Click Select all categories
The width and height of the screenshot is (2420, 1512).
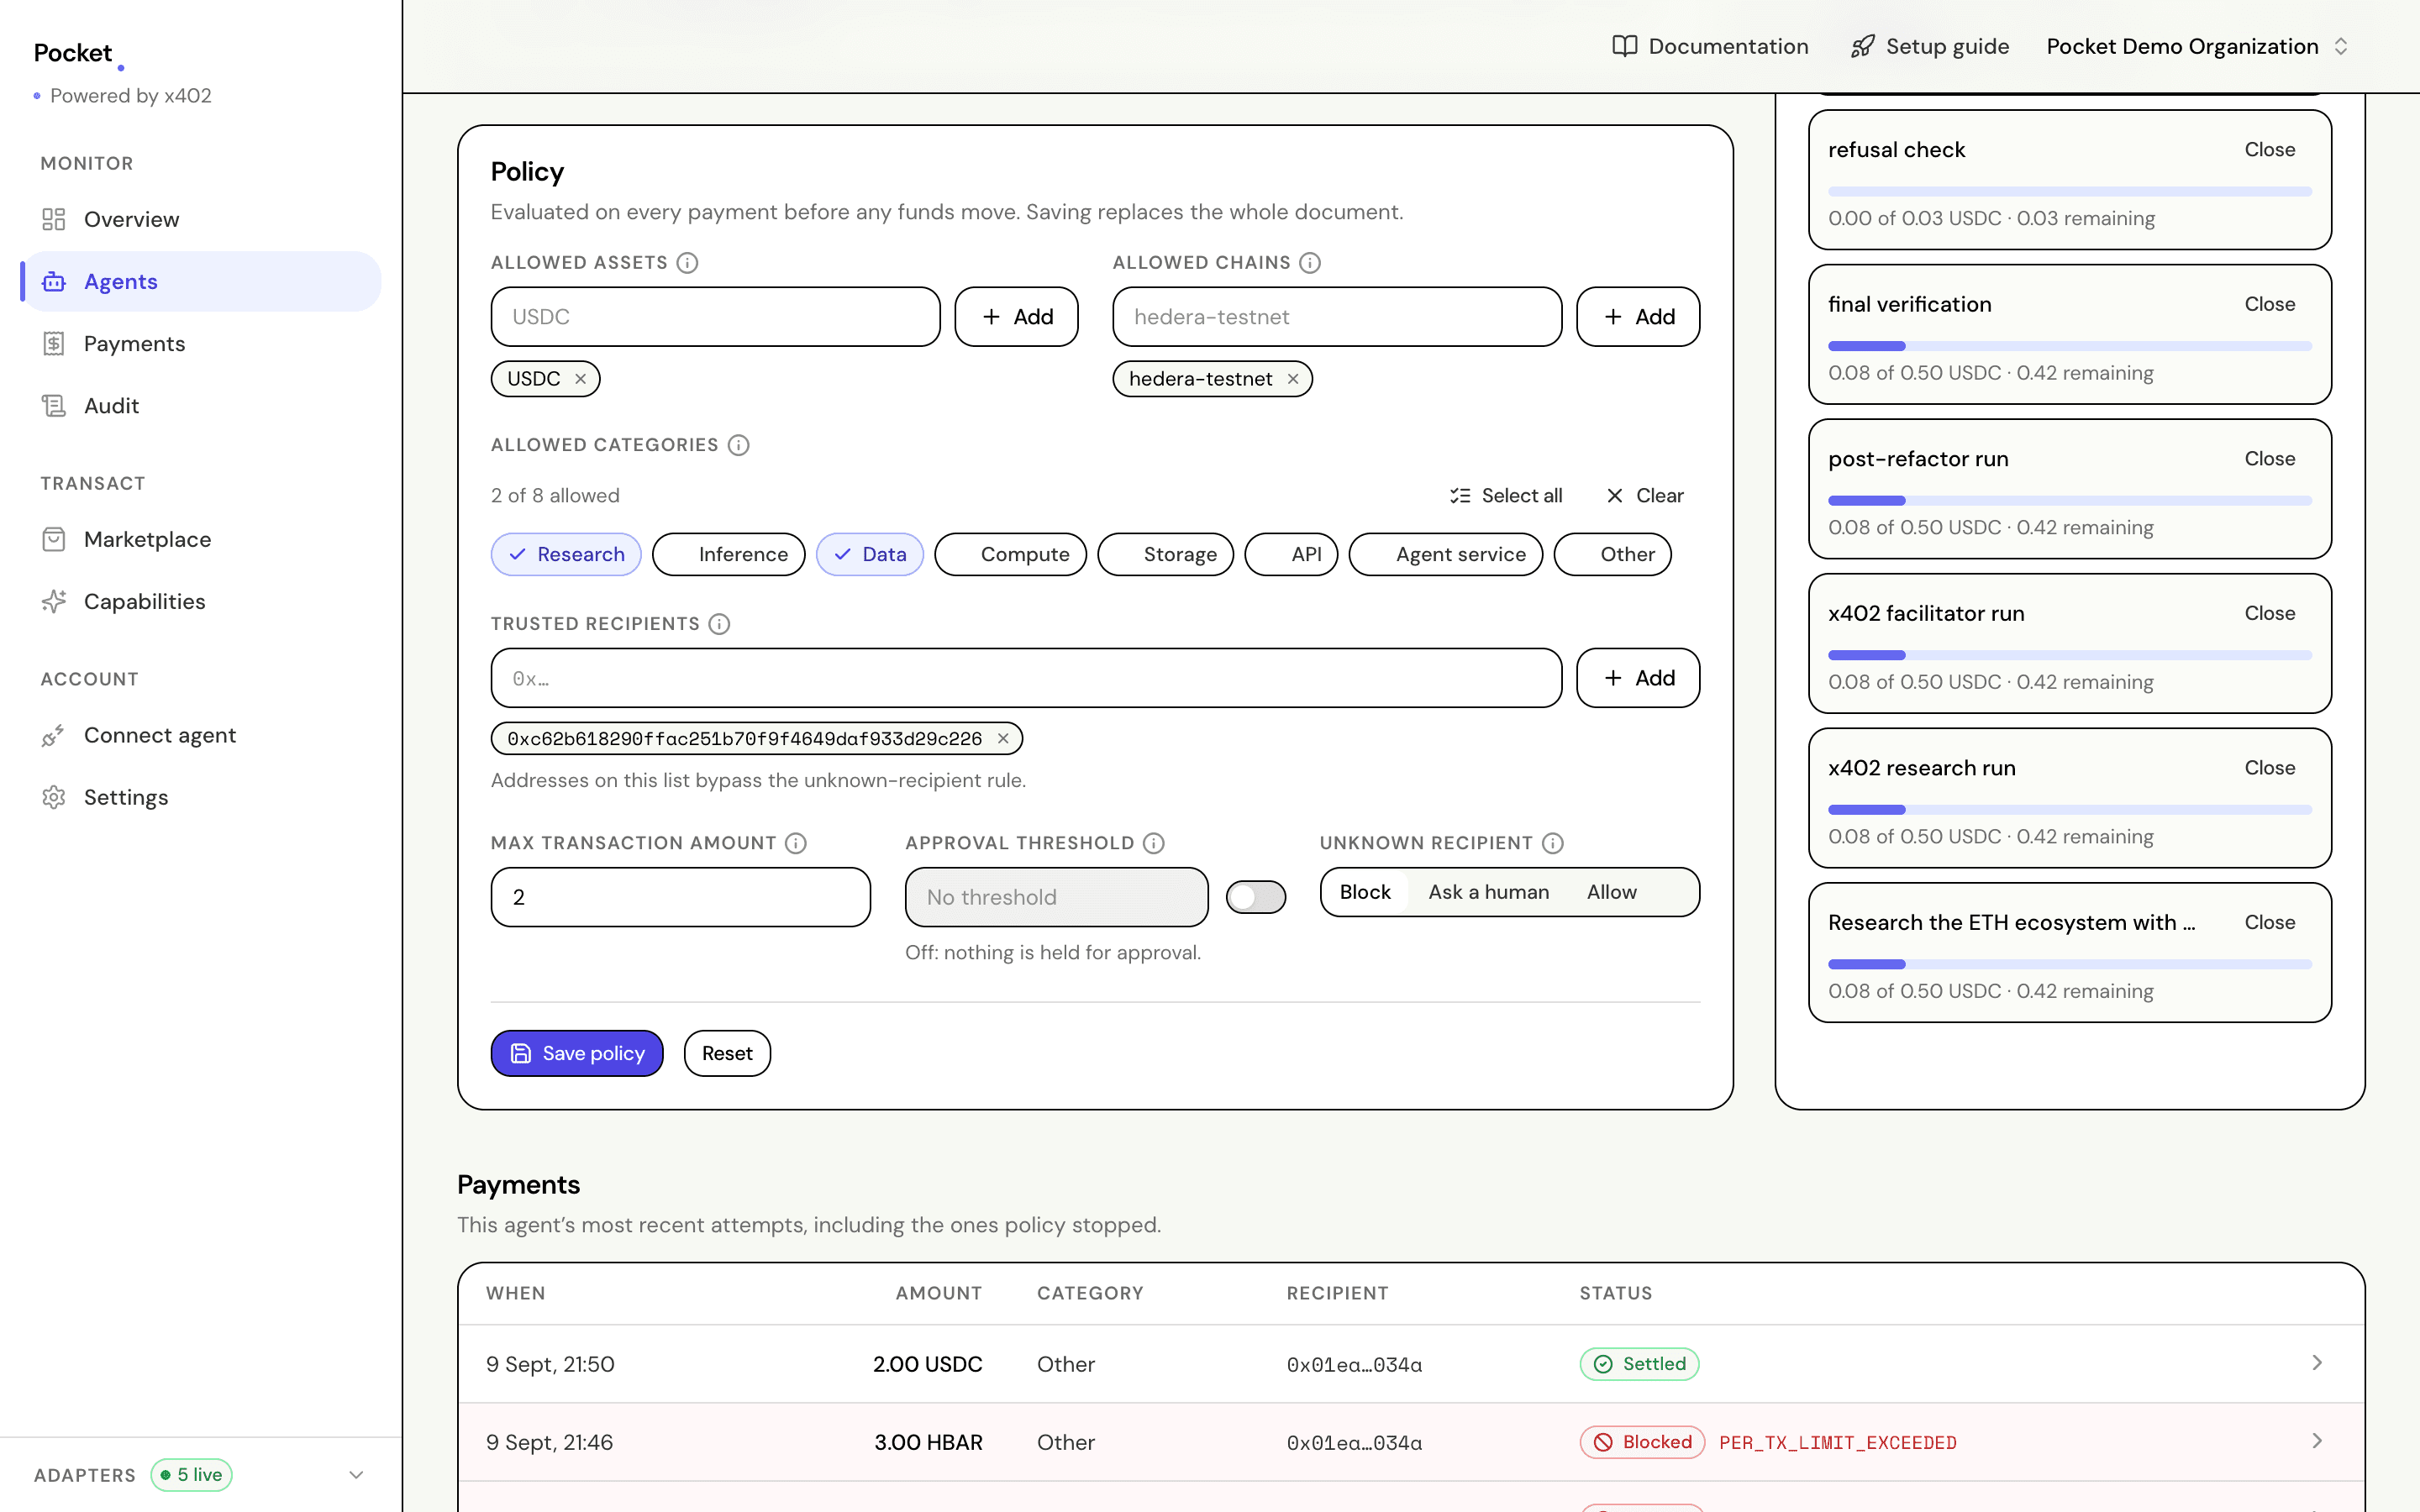[1506, 495]
